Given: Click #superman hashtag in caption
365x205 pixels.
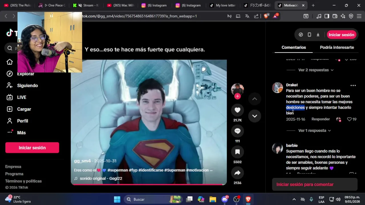Looking at the screenshot, I should click(117, 170).
